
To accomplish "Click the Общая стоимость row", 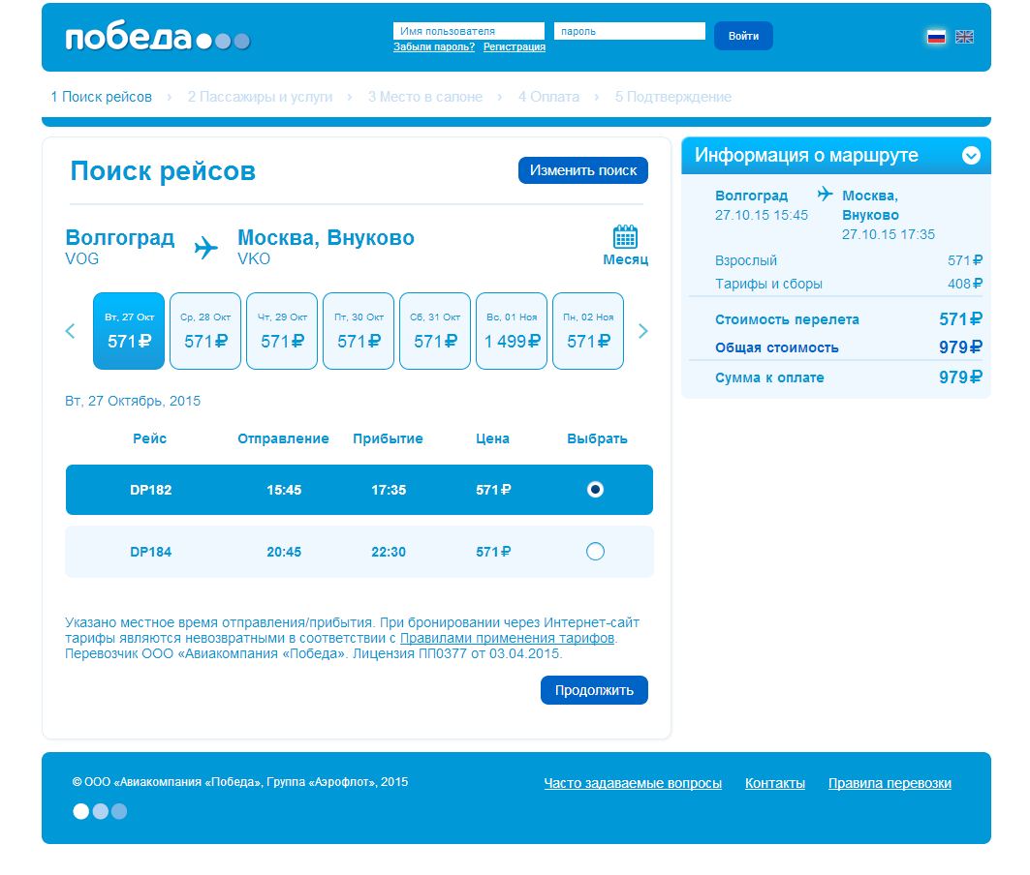I will (848, 347).
